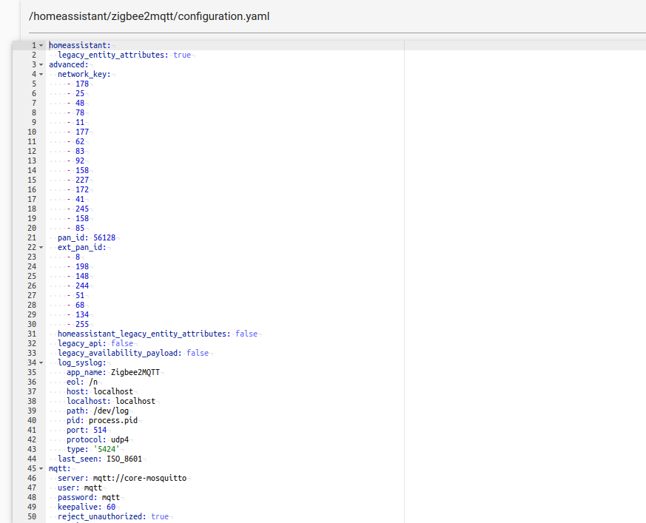Click the 'ext_pan_id:' key

coord(82,248)
